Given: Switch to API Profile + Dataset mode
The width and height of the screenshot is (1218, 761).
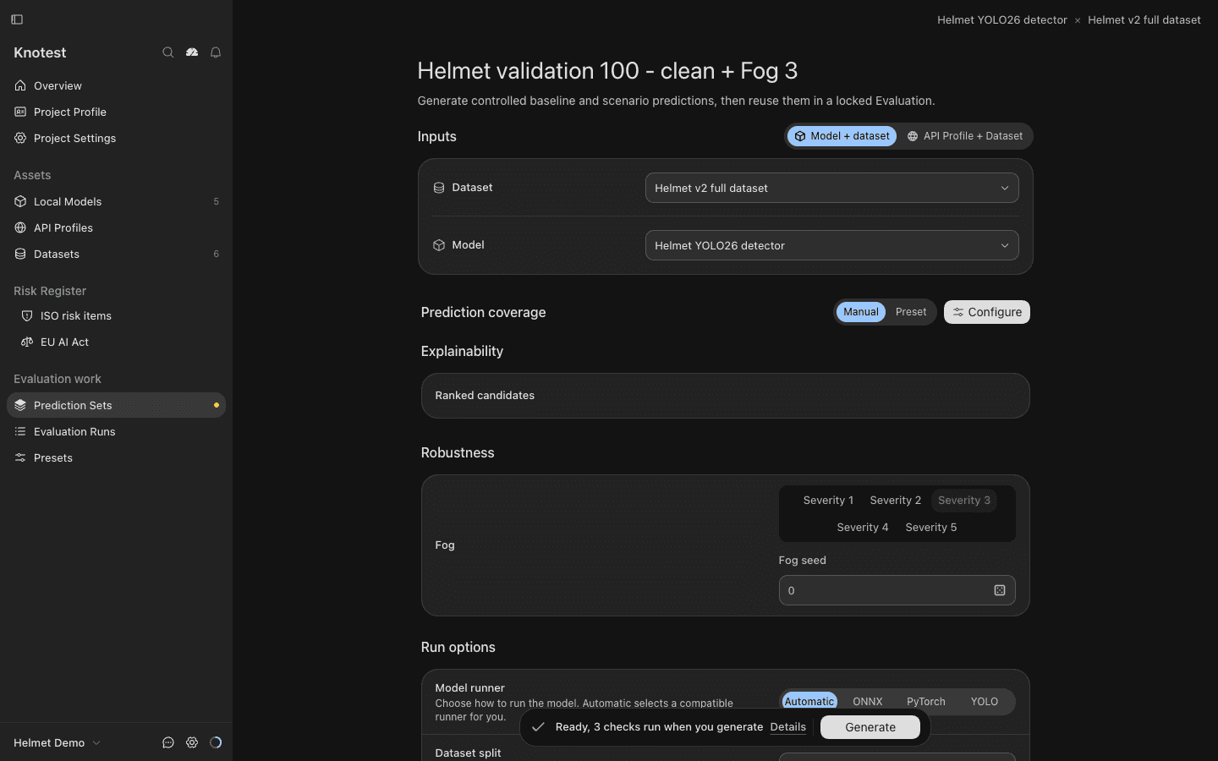Looking at the screenshot, I should click(964, 136).
